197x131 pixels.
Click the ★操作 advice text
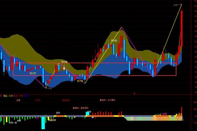click(x=81, y=108)
